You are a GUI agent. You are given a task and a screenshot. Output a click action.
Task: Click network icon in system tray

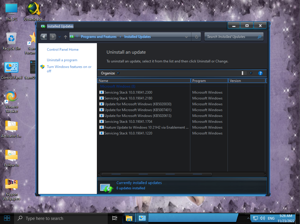point(256,218)
